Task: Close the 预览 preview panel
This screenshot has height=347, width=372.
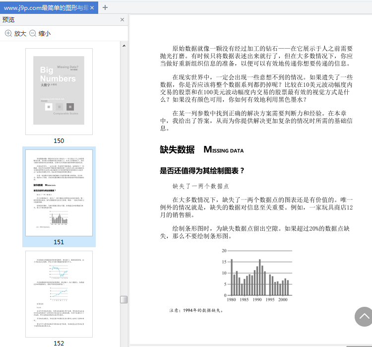Action: point(122,20)
